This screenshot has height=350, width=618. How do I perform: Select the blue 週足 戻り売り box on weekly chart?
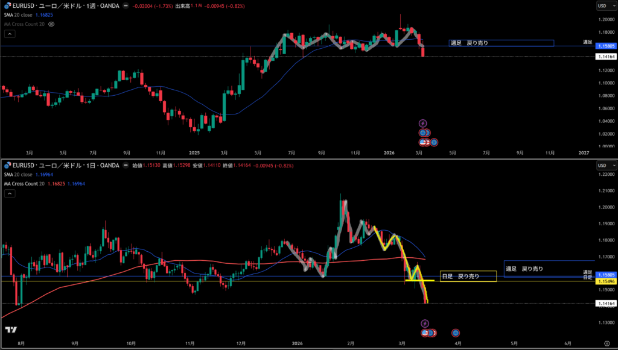click(501, 43)
